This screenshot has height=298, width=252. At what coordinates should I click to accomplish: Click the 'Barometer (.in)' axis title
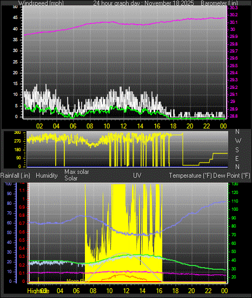(x=219, y=3)
